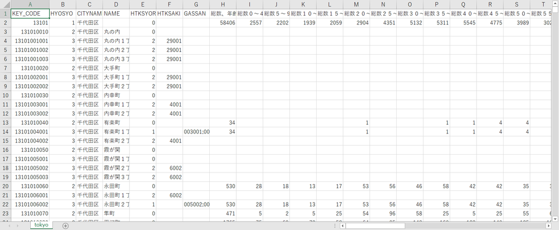
Task: Click HTKSAKI value 29001 in row 4
Action: pyautogui.click(x=170, y=41)
